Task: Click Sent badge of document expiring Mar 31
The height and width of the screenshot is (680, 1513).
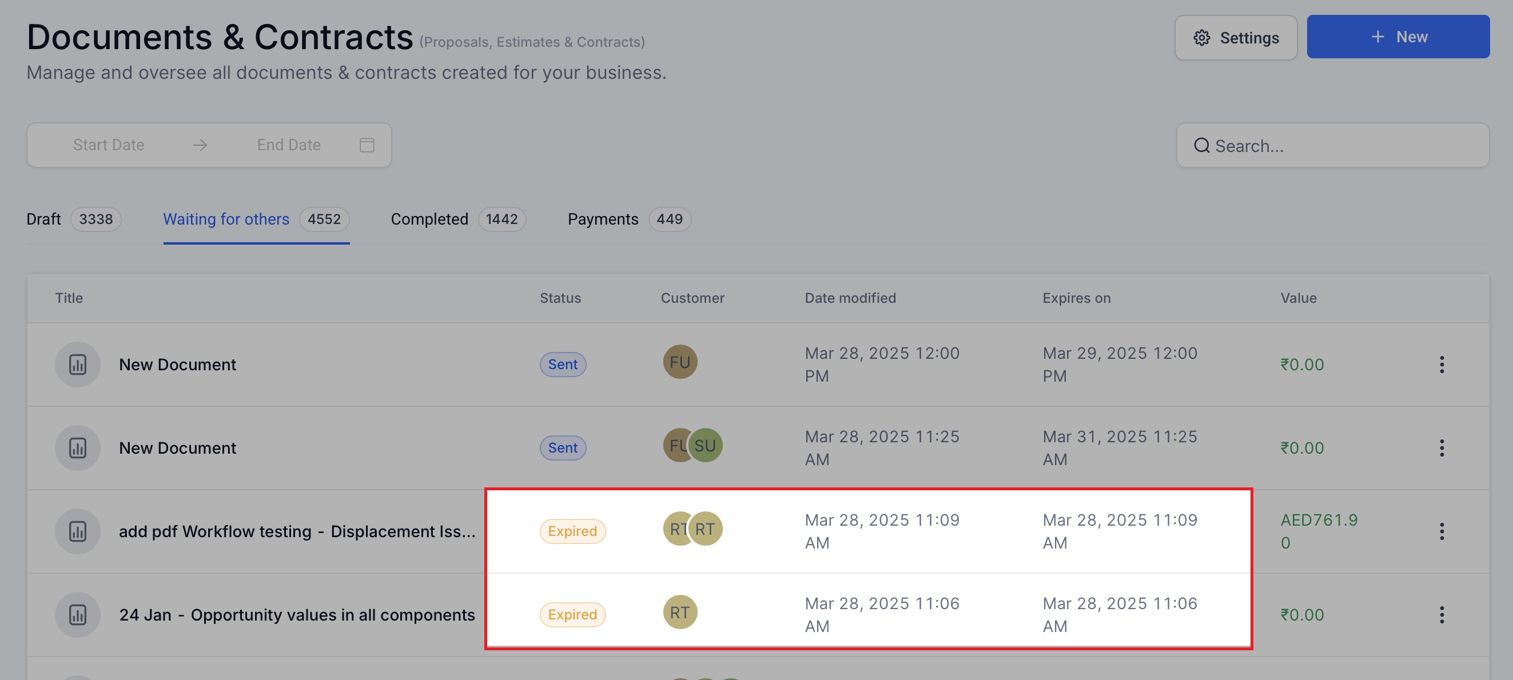Action: click(563, 447)
